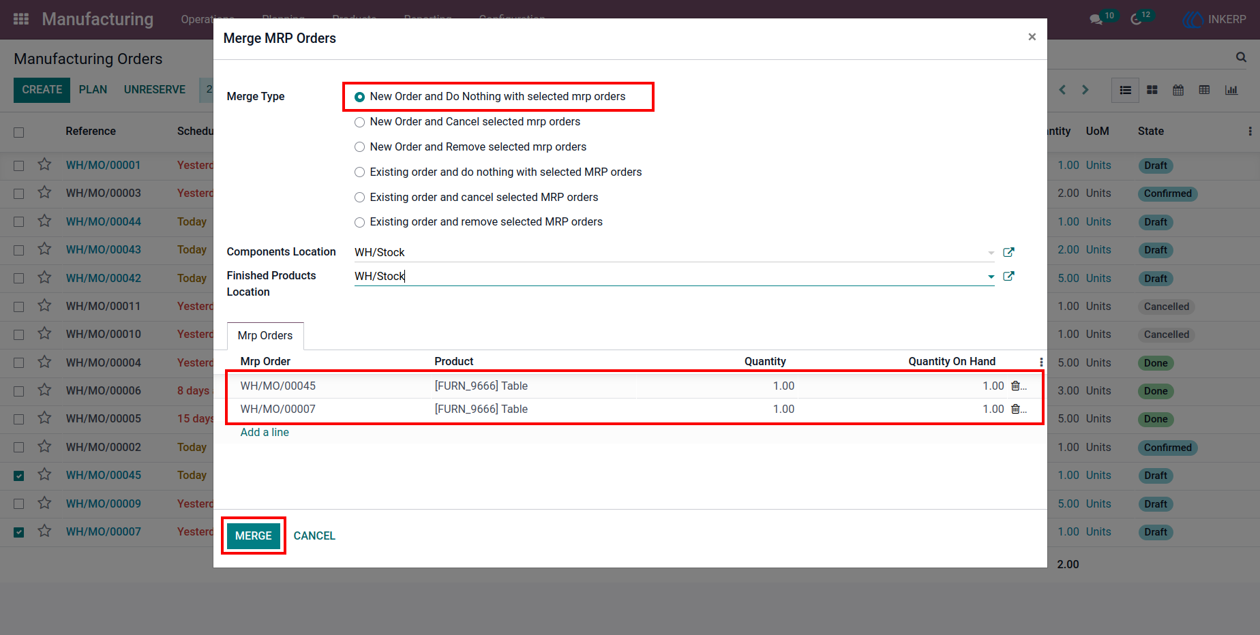
Task: Go to next page arrow
Action: (1085, 90)
